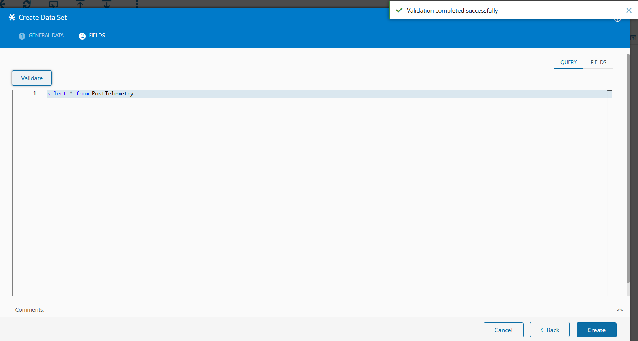Image resolution: width=638 pixels, height=341 pixels.
Task: Create the data set
Action: (596, 330)
